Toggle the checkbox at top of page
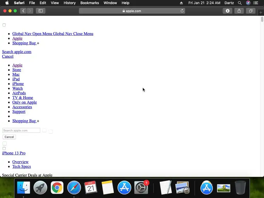The width and height of the screenshot is (264, 198). click(4, 25)
